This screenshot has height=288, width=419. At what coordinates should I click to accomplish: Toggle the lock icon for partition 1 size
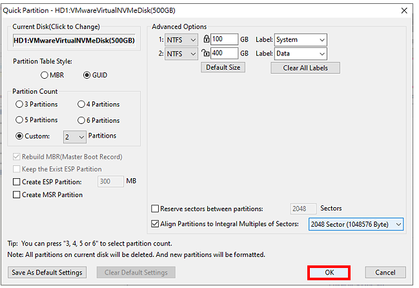pyautogui.click(x=206, y=39)
